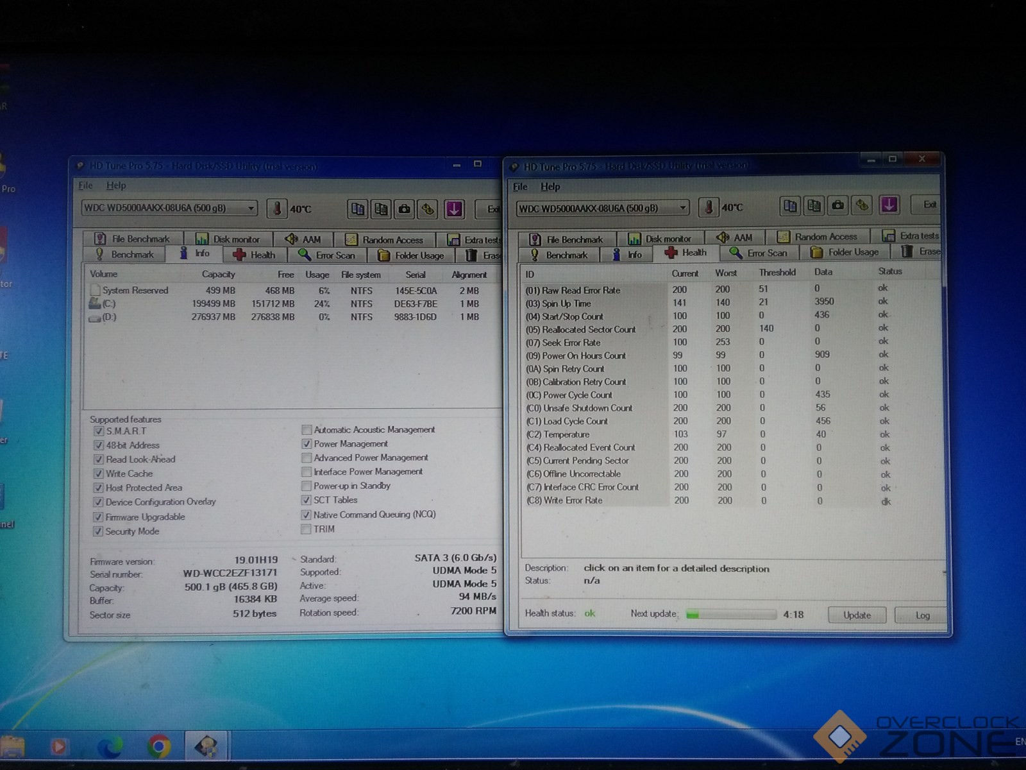Select (C5) Current Pending Sector row
The image size is (1026, 770).
(731, 461)
